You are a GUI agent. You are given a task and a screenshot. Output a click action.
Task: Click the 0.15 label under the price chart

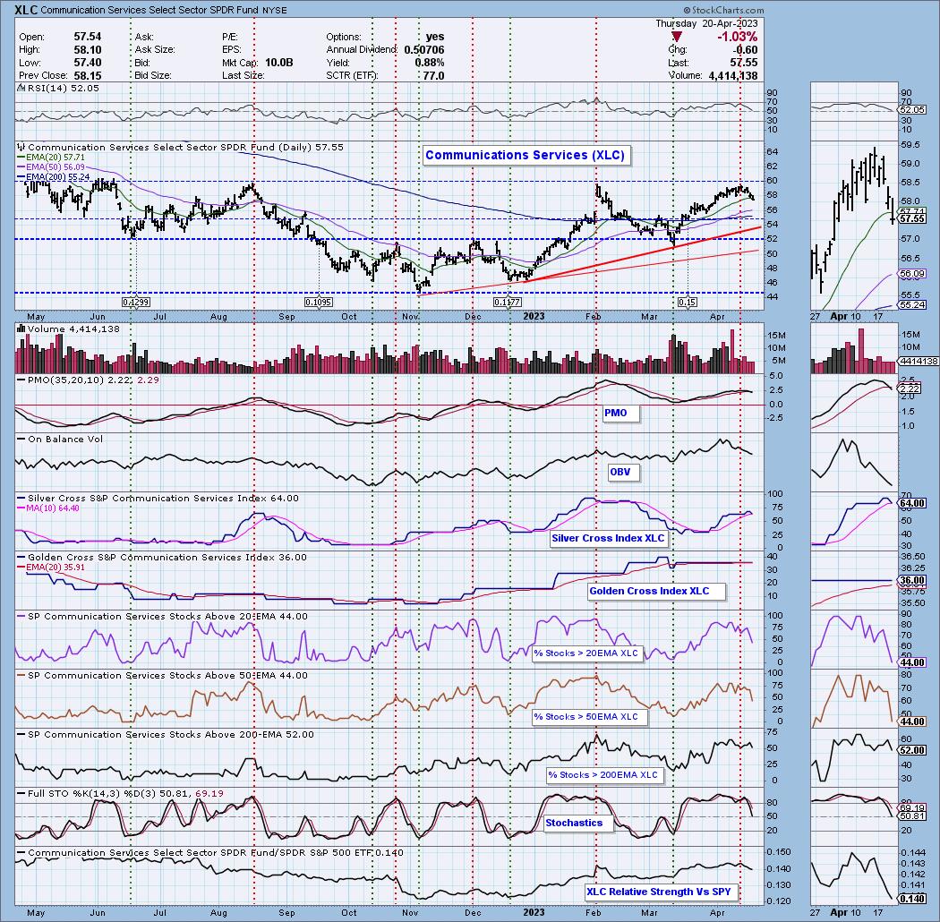tap(687, 303)
